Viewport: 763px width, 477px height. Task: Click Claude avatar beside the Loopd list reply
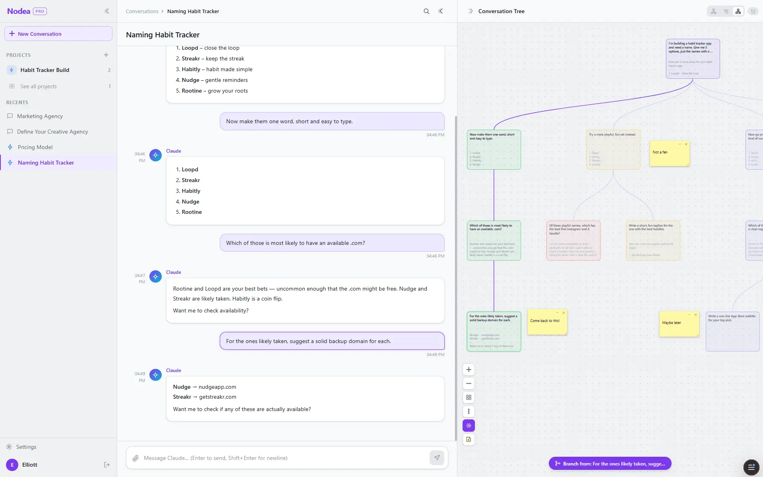tap(155, 155)
